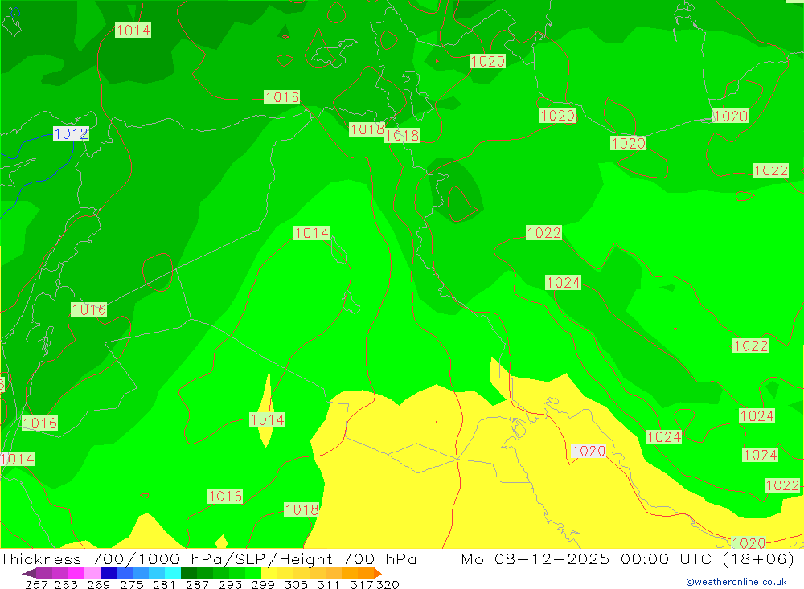Click the 281 legend value
Screen dimensions: 804x589
click(x=164, y=584)
